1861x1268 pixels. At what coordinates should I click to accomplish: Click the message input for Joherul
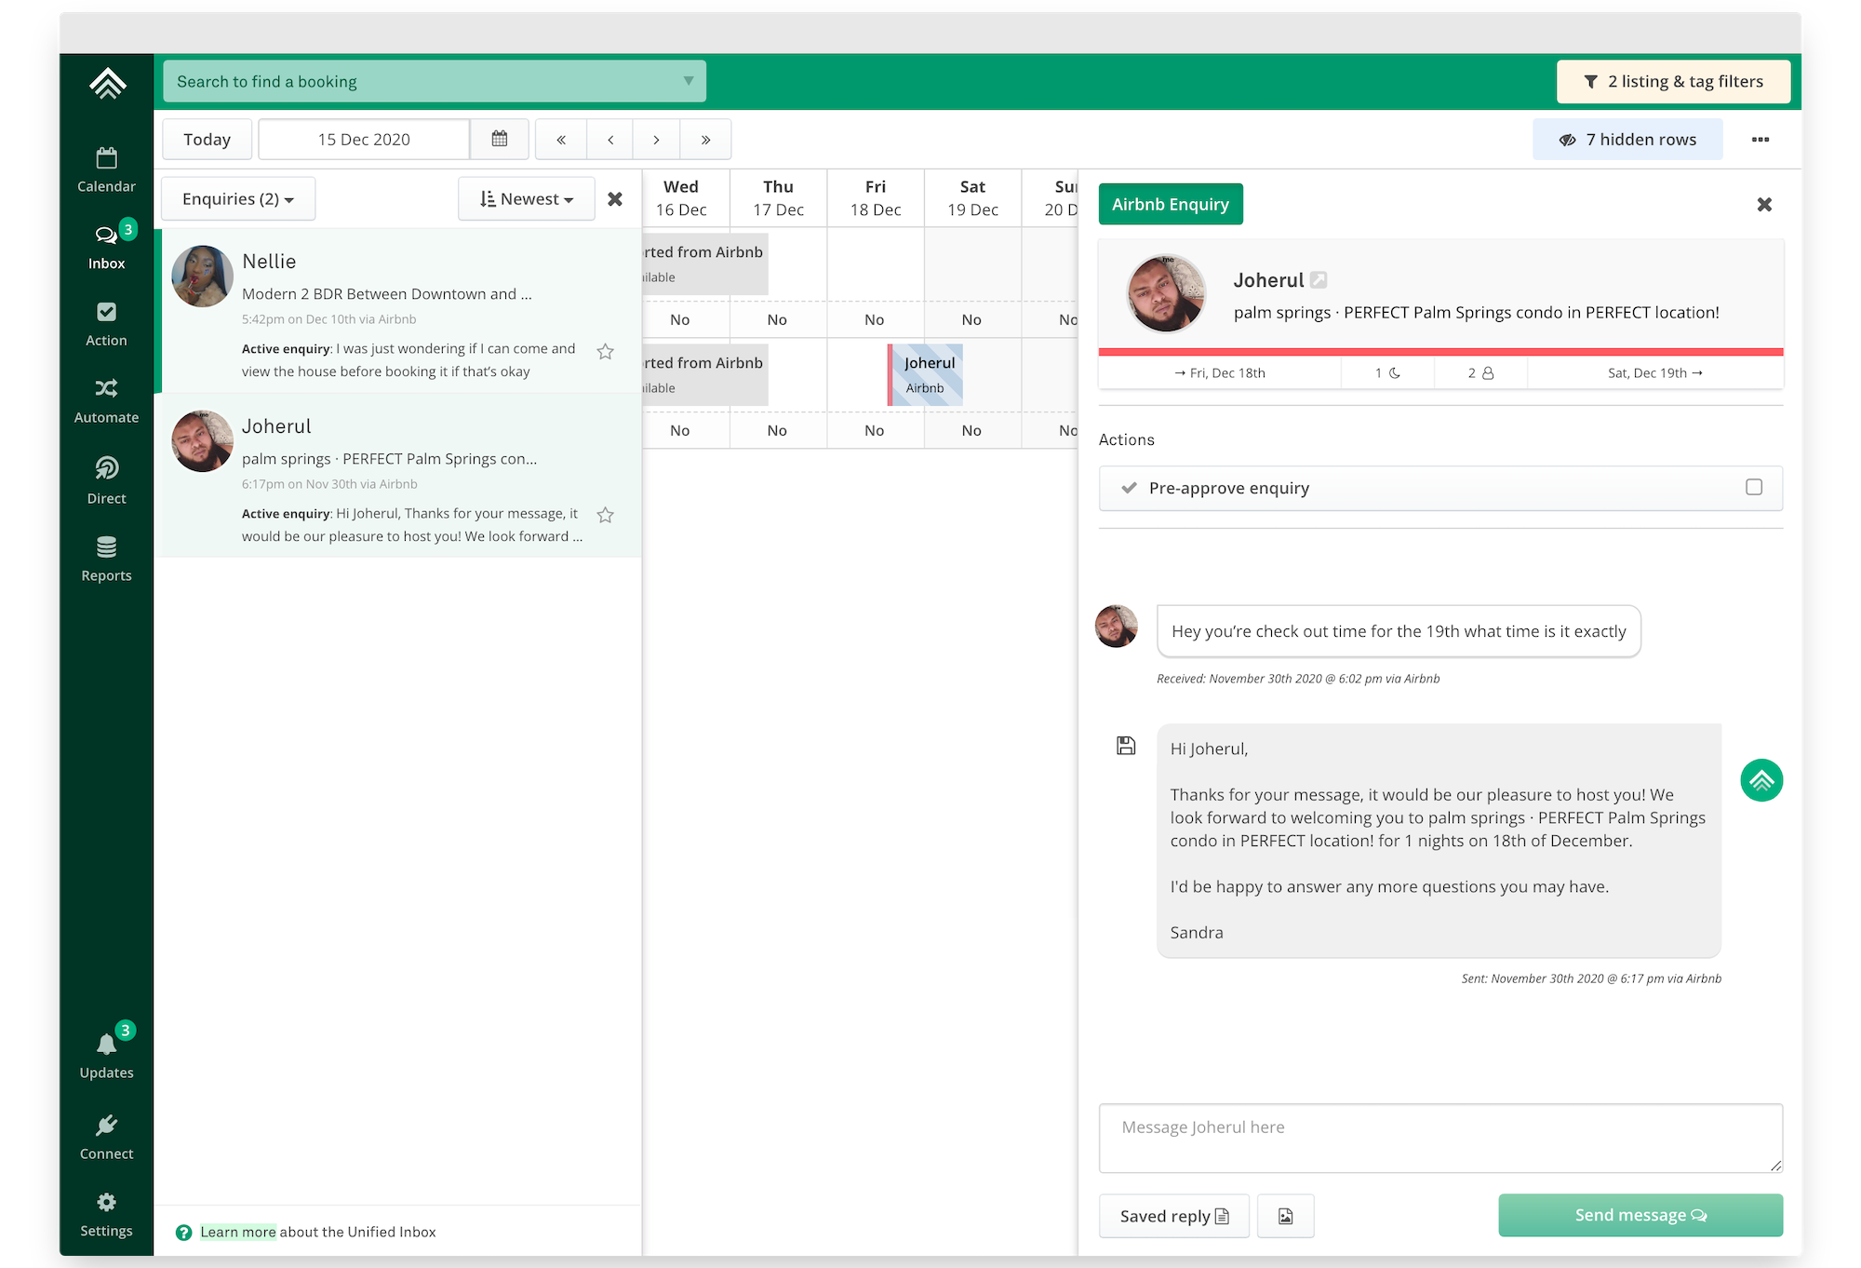coord(1440,1138)
